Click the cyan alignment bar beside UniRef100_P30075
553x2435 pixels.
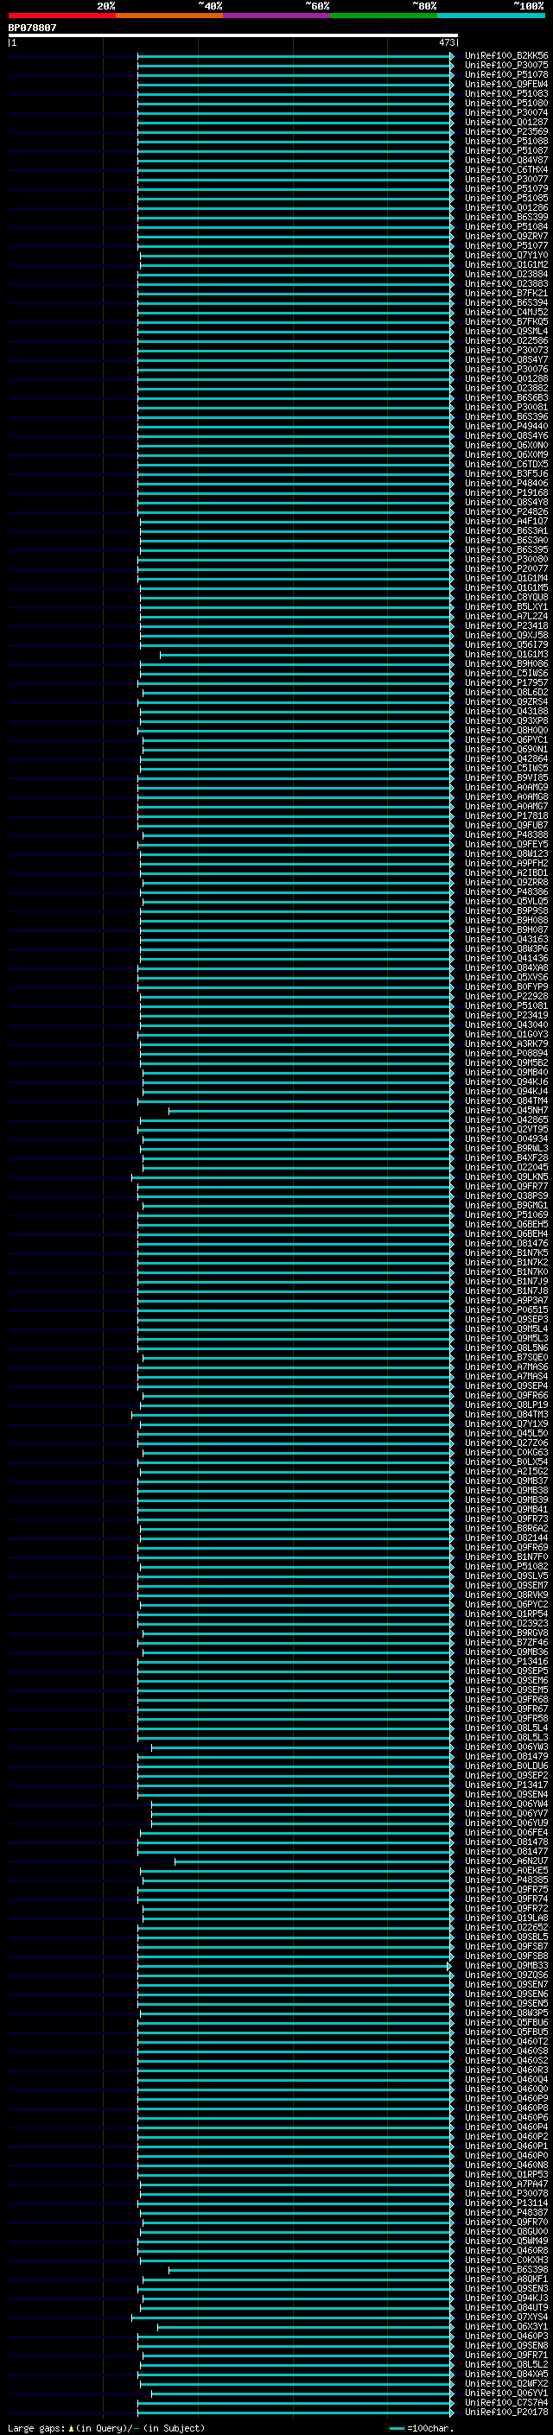click(x=296, y=66)
